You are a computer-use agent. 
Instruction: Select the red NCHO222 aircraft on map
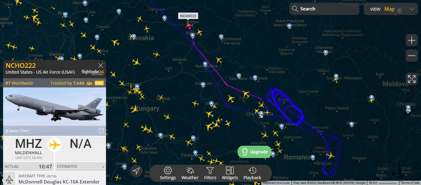tap(189, 25)
